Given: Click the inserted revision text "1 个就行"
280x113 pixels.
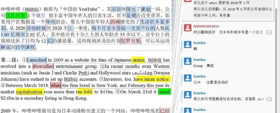Looking at the screenshot, I should tap(37, 16).
